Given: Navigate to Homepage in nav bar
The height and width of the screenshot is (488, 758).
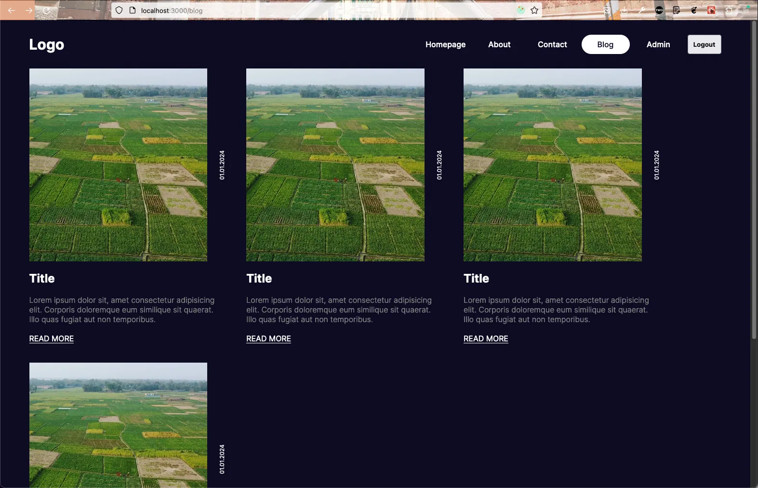Looking at the screenshot, I should click(445, 44).
